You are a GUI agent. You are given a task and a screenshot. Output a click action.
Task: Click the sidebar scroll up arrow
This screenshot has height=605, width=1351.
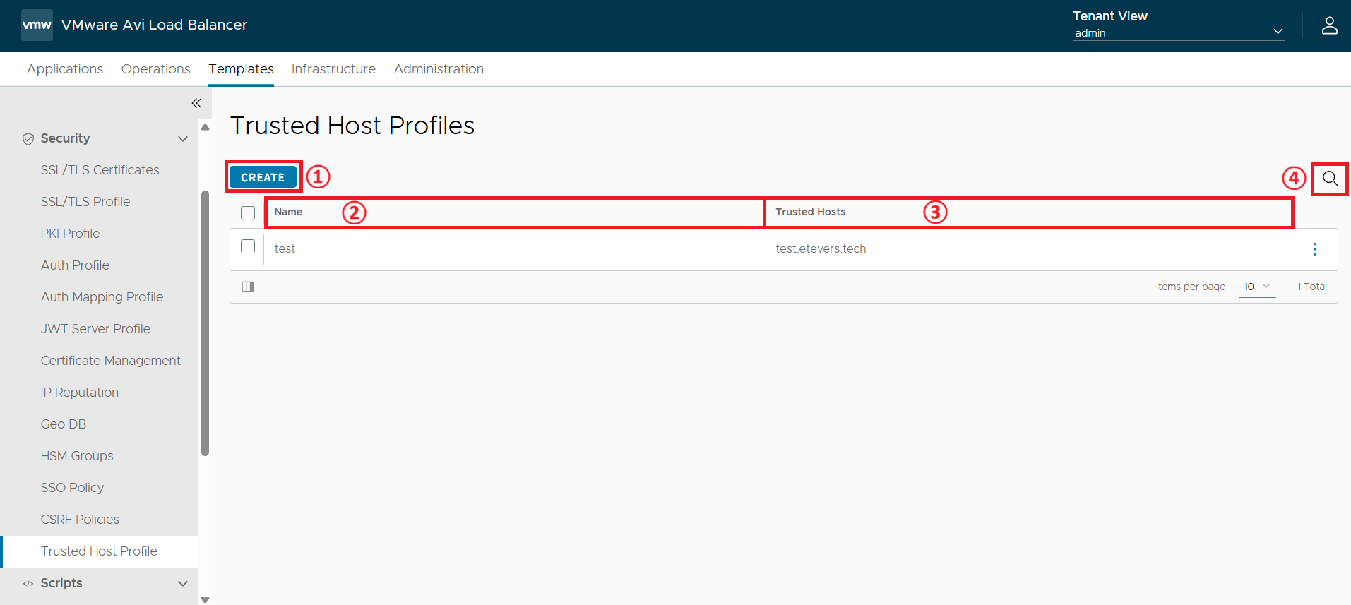[206, 128]
